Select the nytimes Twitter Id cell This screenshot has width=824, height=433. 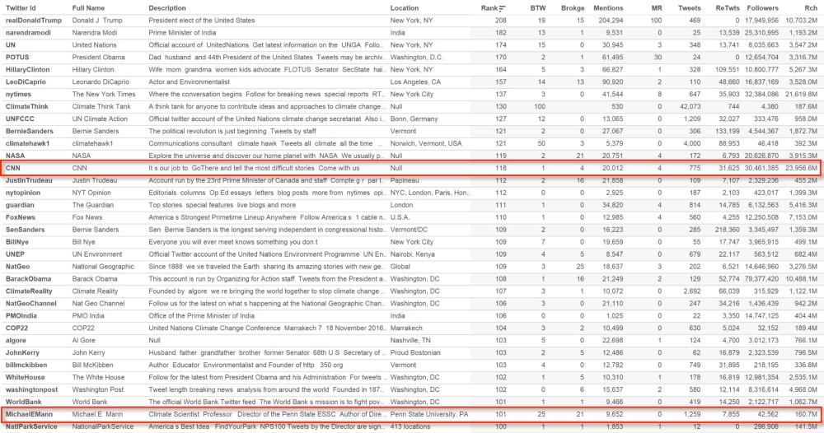click(18, 94)
